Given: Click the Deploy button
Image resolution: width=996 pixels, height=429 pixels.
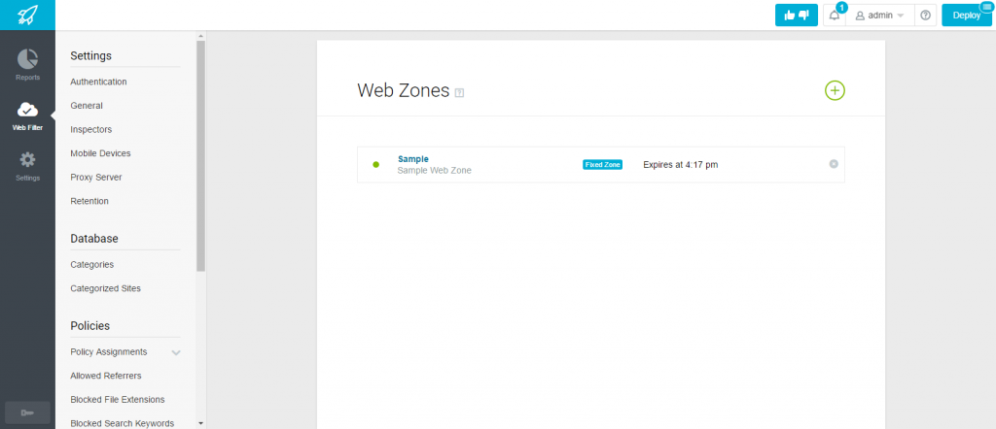Looking at the screenshot, I should tap(966, 16).
